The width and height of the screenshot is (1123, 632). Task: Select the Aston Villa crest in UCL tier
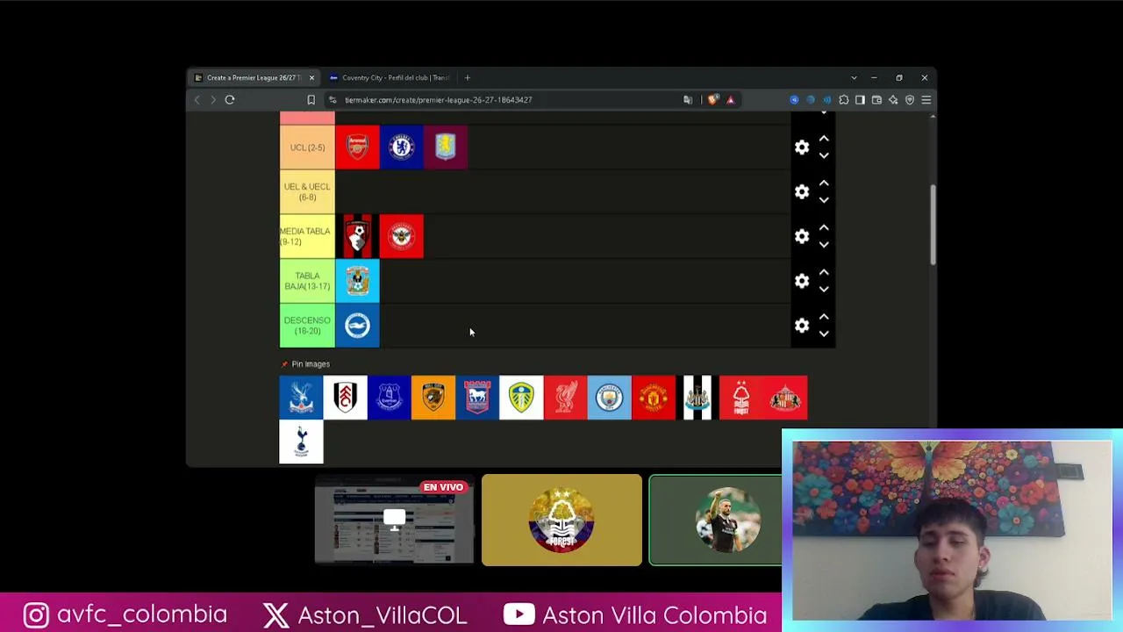446,147
